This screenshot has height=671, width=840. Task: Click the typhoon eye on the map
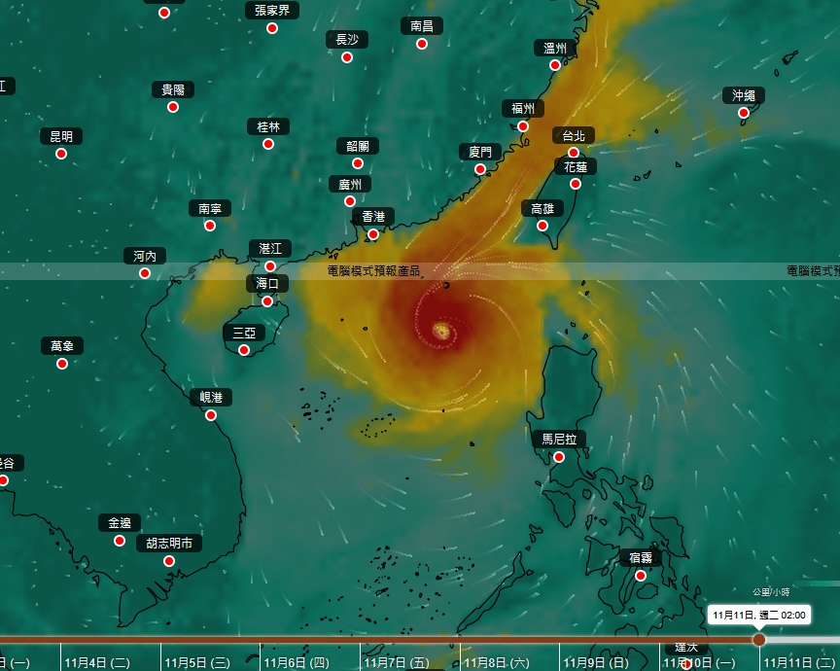coord(441,332)
